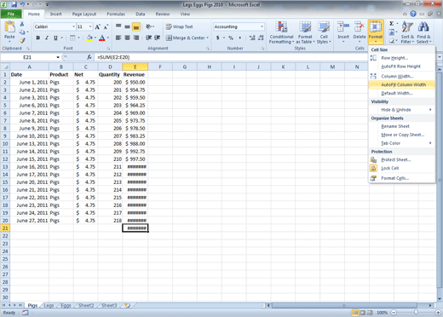The height and width of the screenshot is (317, 443).
Task: Click the Paste icon
Action: pyautogui.click(x=9, y=27)
